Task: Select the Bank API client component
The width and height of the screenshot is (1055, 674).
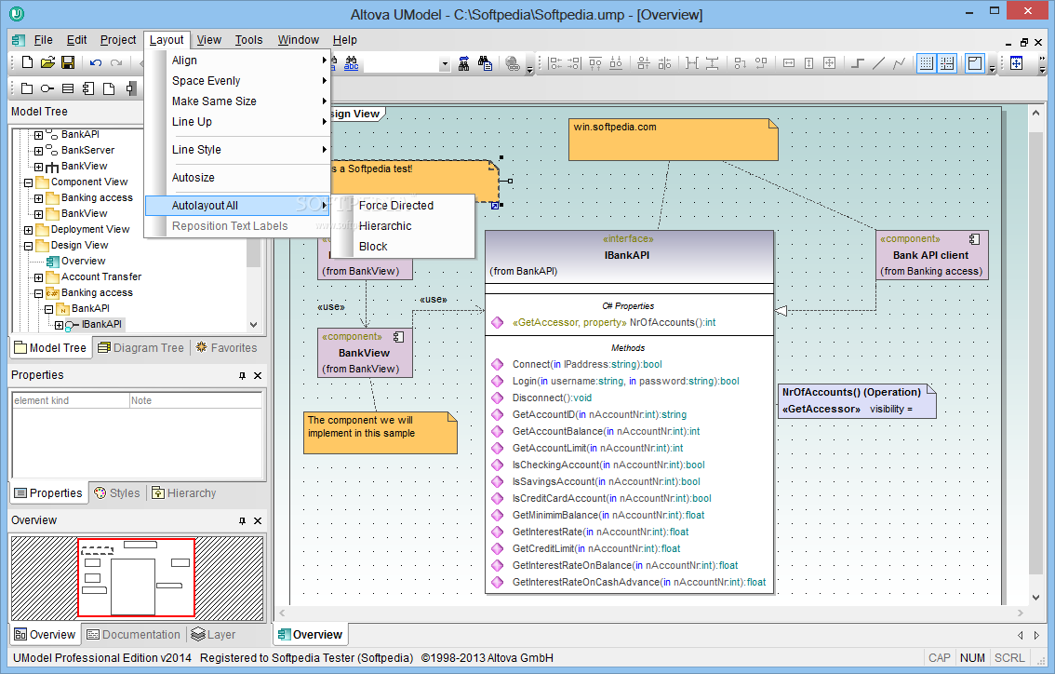Action: 931,255
